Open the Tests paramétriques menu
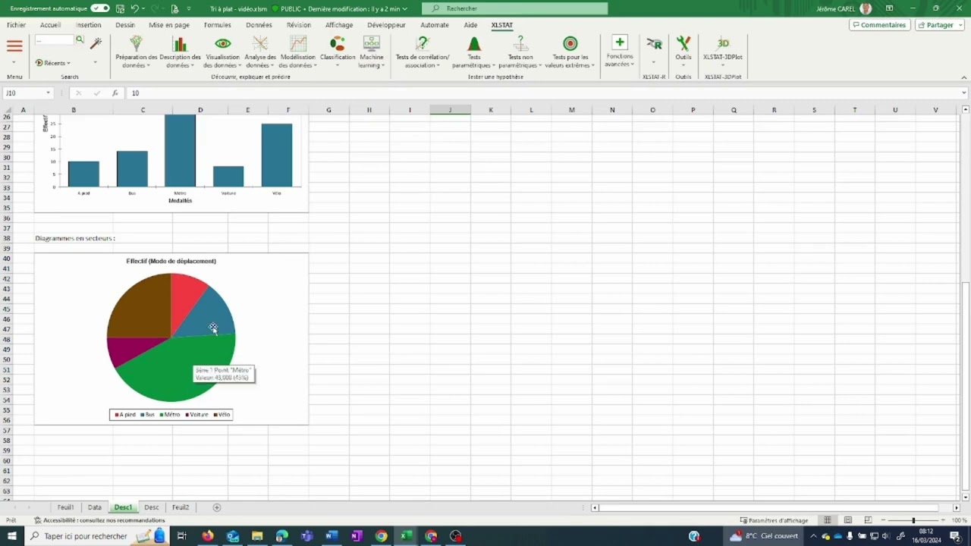The width and height of the screenshot is (971, 546). coord(474,52)
